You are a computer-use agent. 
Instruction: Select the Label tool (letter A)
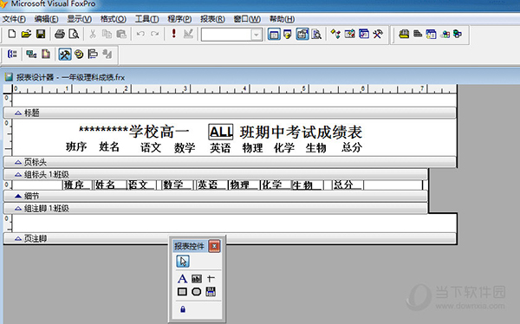point(182,279)
